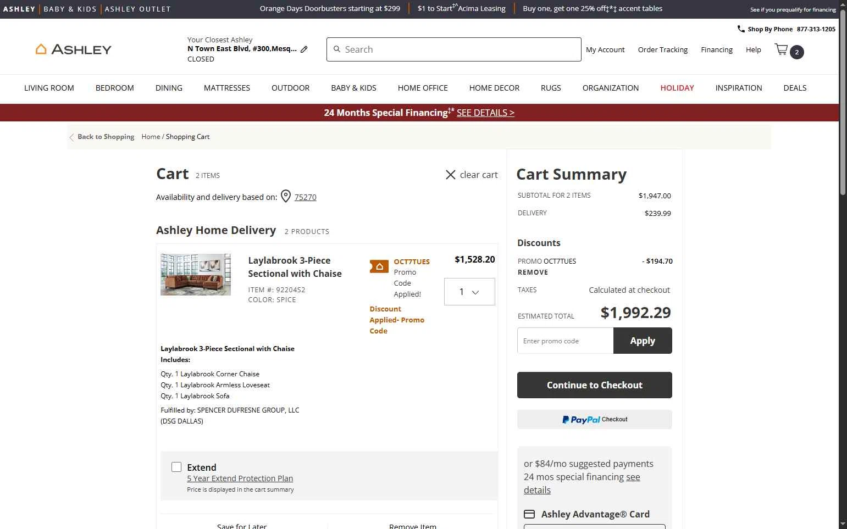Image resolution: width=847 pixels, height=529 pixels.
Task: Open the Holiday menu
Action: (677, 88)
